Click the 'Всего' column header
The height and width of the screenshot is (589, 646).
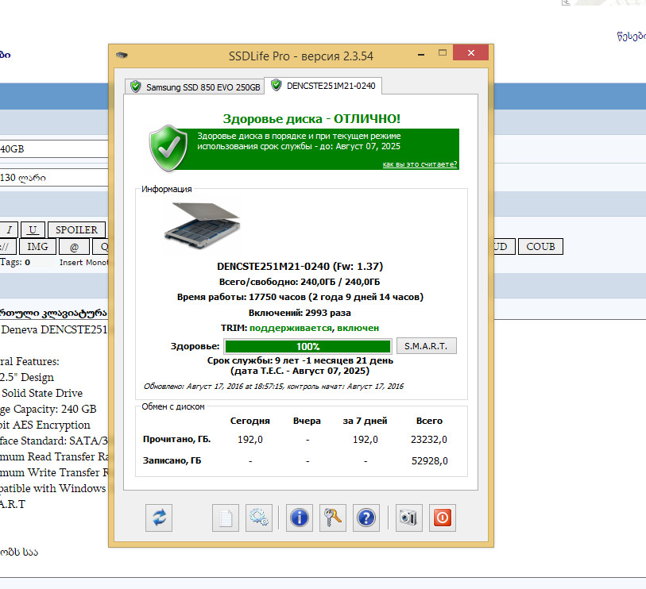point(429,421)
